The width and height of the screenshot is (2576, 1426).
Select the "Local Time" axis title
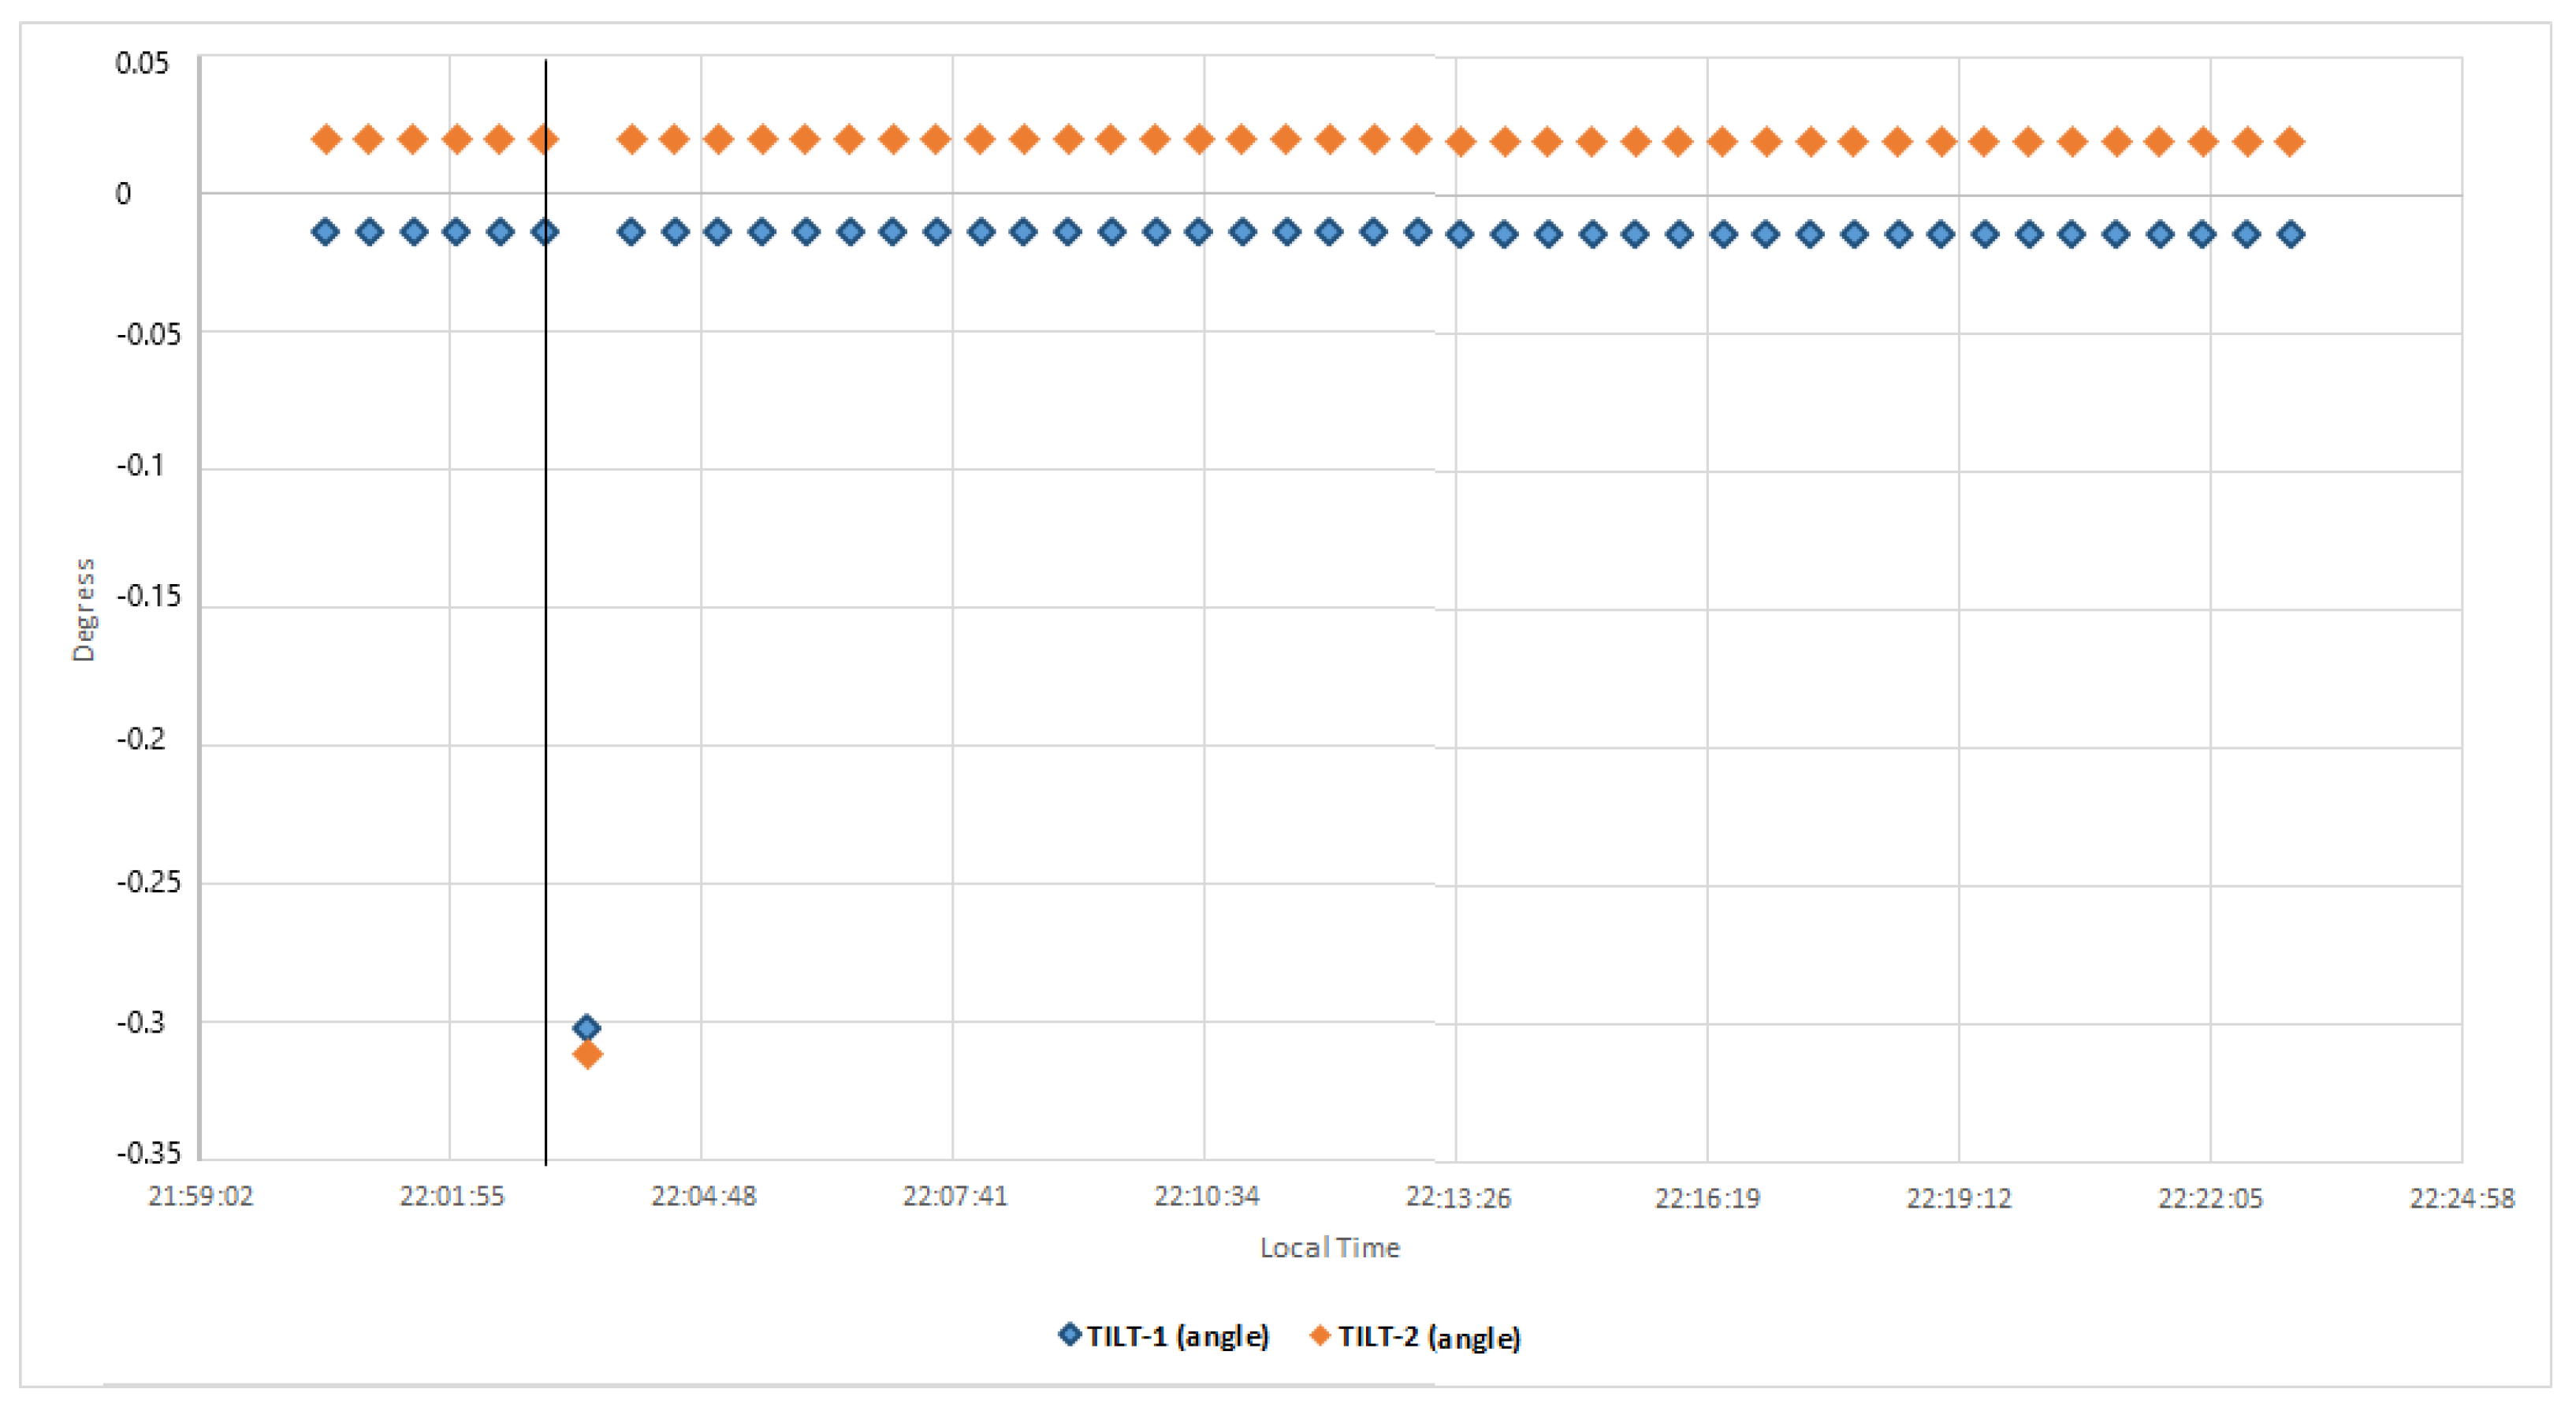tap(1329, 1247)
